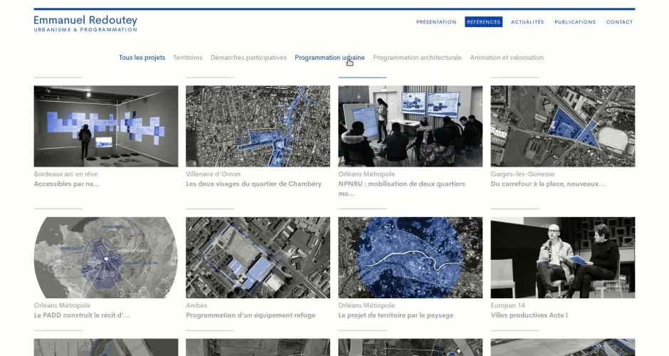Select the Programmation urbaine filter
669x356 pixels.
pos(330,58)
